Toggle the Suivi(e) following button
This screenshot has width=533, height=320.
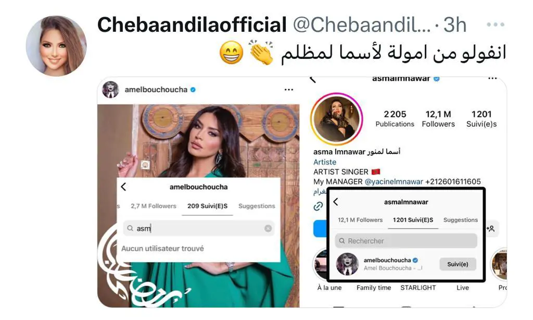[x=458, y=264]
